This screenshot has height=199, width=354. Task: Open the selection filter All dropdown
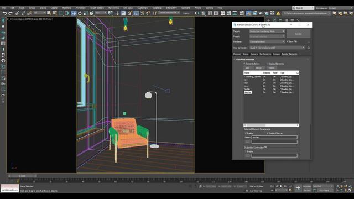[39, 13]
